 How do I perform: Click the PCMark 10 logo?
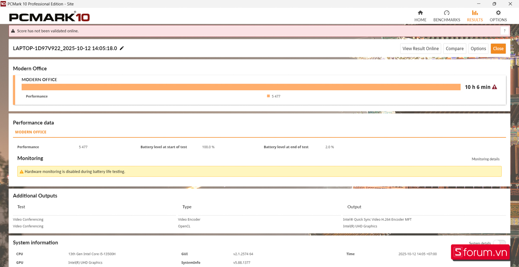tap(49, 17)
